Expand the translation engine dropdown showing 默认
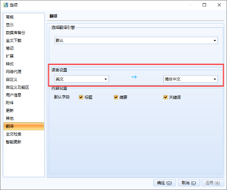This screenshot has height=190, width=227. pyautogui.click(x=136, y=40)
